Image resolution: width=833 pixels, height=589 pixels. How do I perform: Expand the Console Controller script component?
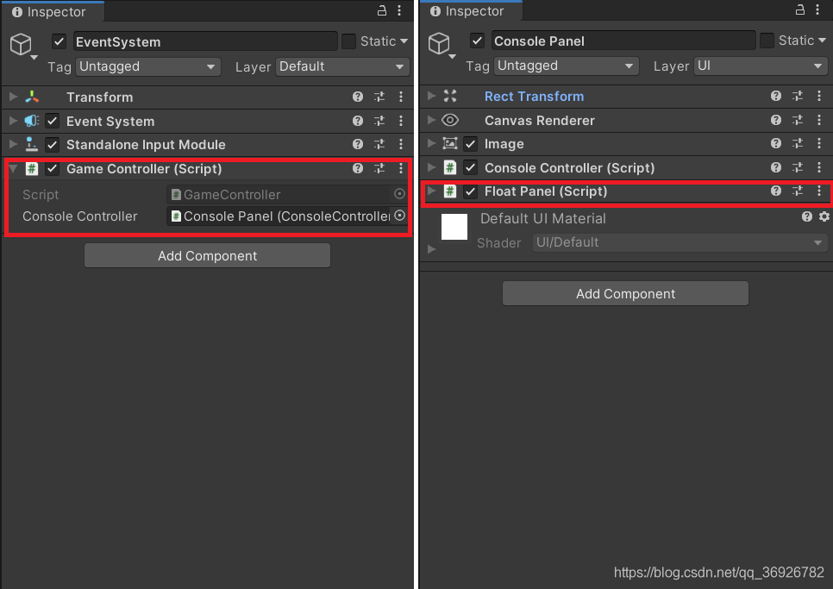pos(431,167)
